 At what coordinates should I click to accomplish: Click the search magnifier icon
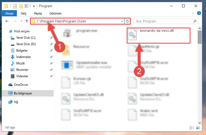195,21
